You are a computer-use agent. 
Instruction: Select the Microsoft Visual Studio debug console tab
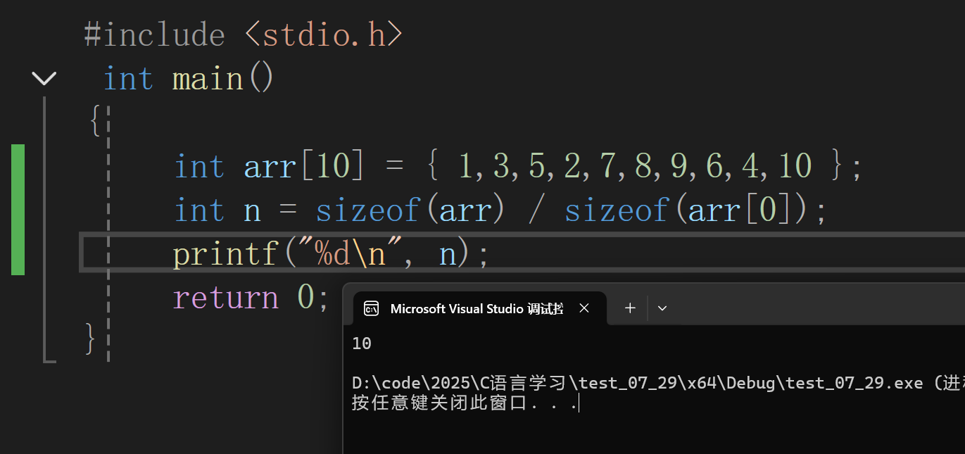[477, 308]
